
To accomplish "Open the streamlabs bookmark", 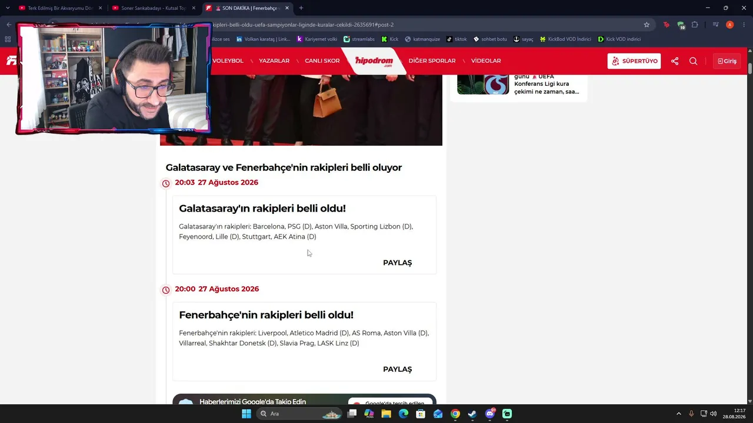I will tap(359, 39).
